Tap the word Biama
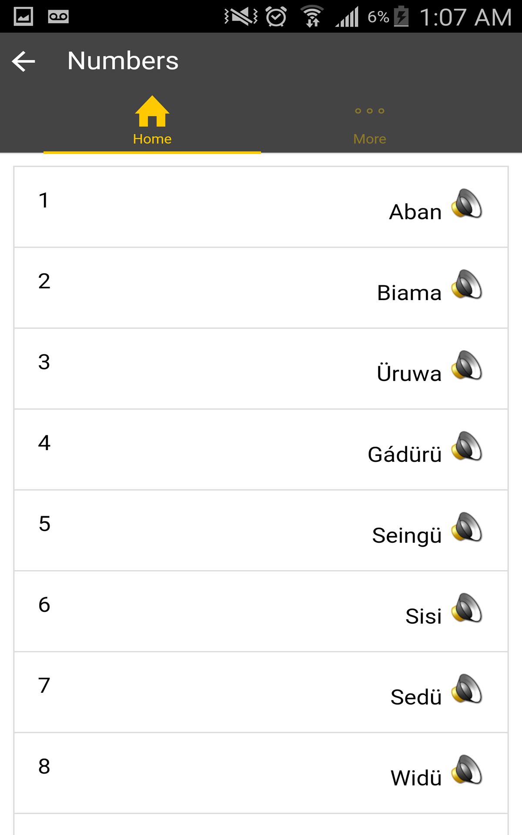Image resolution: width=522 pixels, height=835 pixels. click(x=409, y=293)
